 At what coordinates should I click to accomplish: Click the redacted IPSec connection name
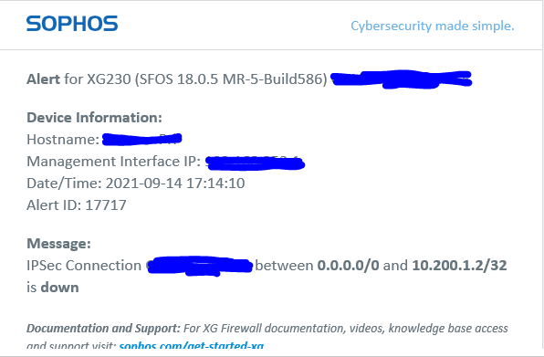(200, 266)
